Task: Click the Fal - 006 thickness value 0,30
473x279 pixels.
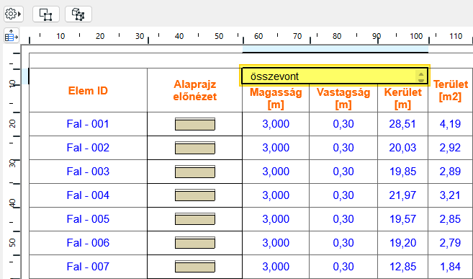Action: click(343, 243)
